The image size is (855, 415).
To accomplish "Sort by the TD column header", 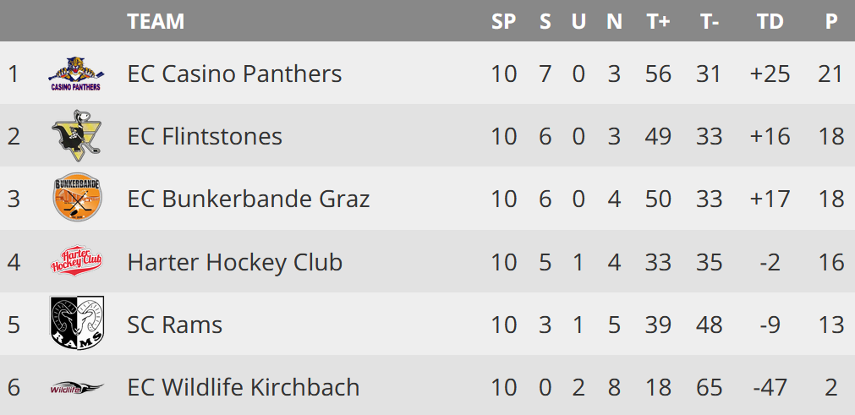I will pyautogui.click(x=770, y=21).
